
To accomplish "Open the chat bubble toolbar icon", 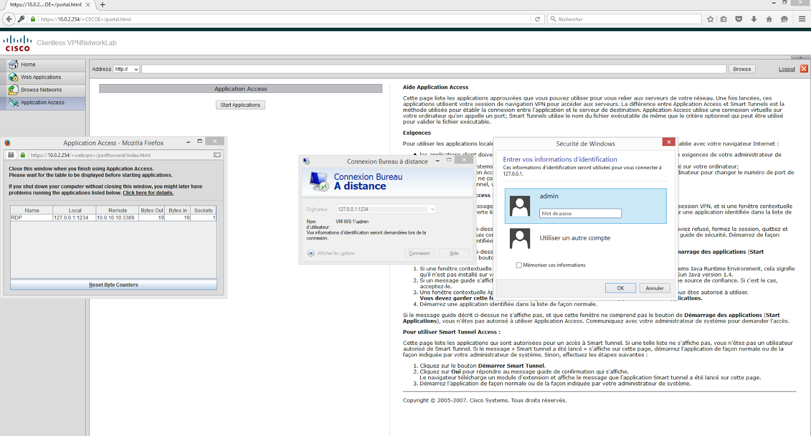I will click(784, 19).
